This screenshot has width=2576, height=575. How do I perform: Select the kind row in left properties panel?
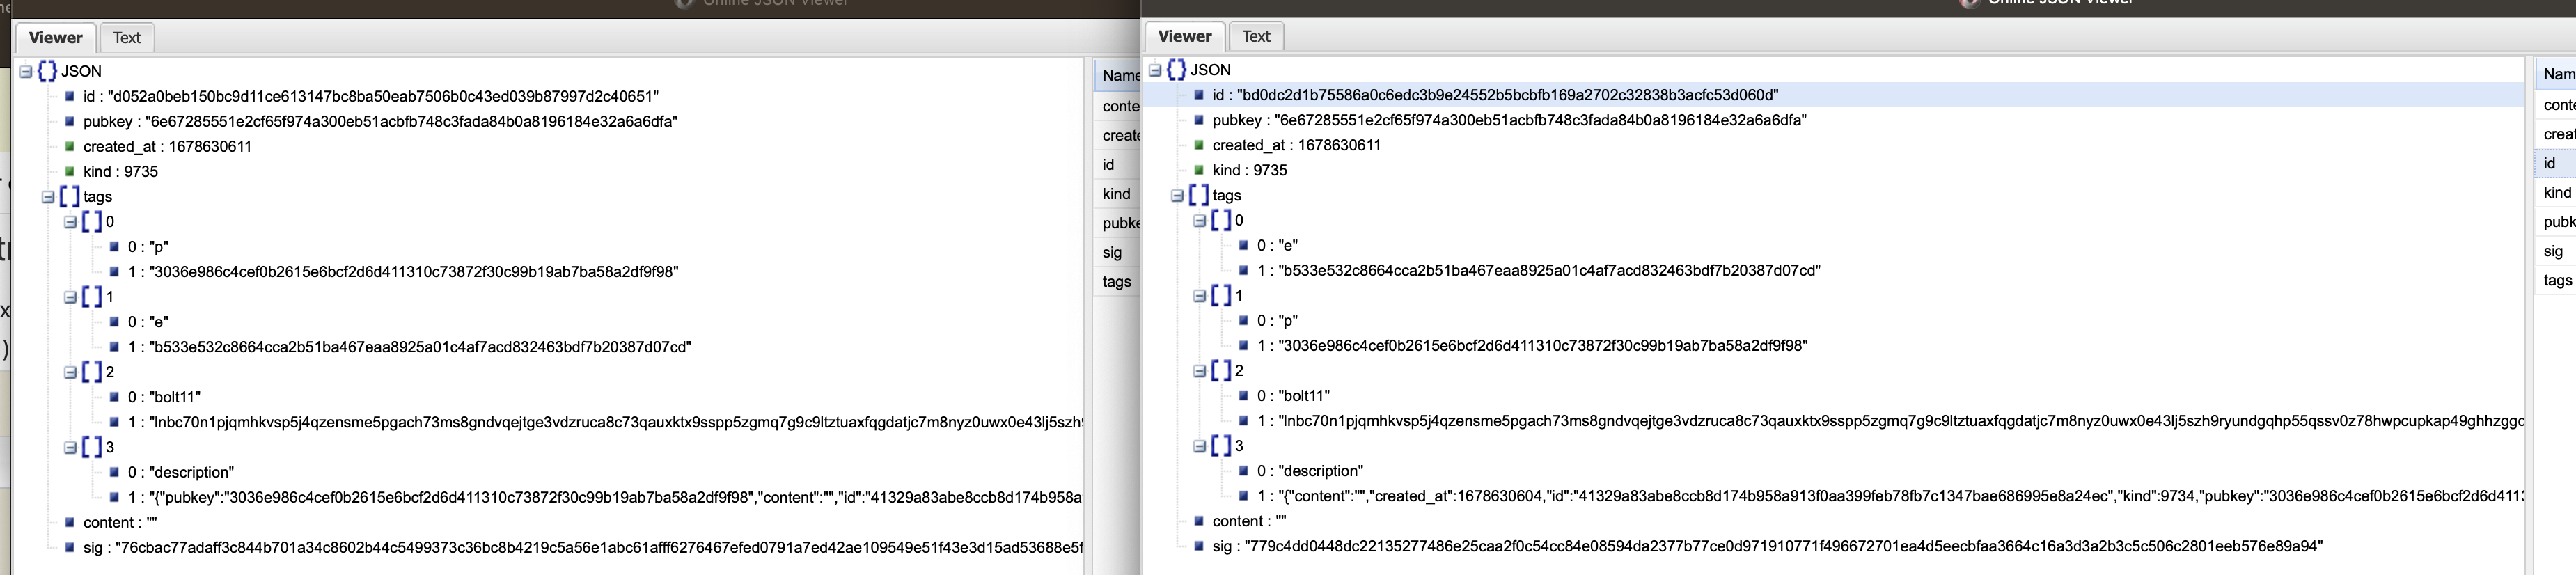point(1116,194)
